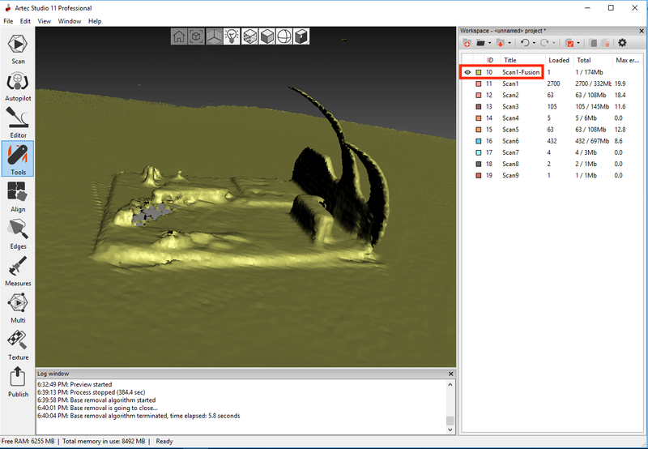The width and height of the screenshot is (648, 449).
Task: Open the Measures tool
Action: click(x=18, y=269)
